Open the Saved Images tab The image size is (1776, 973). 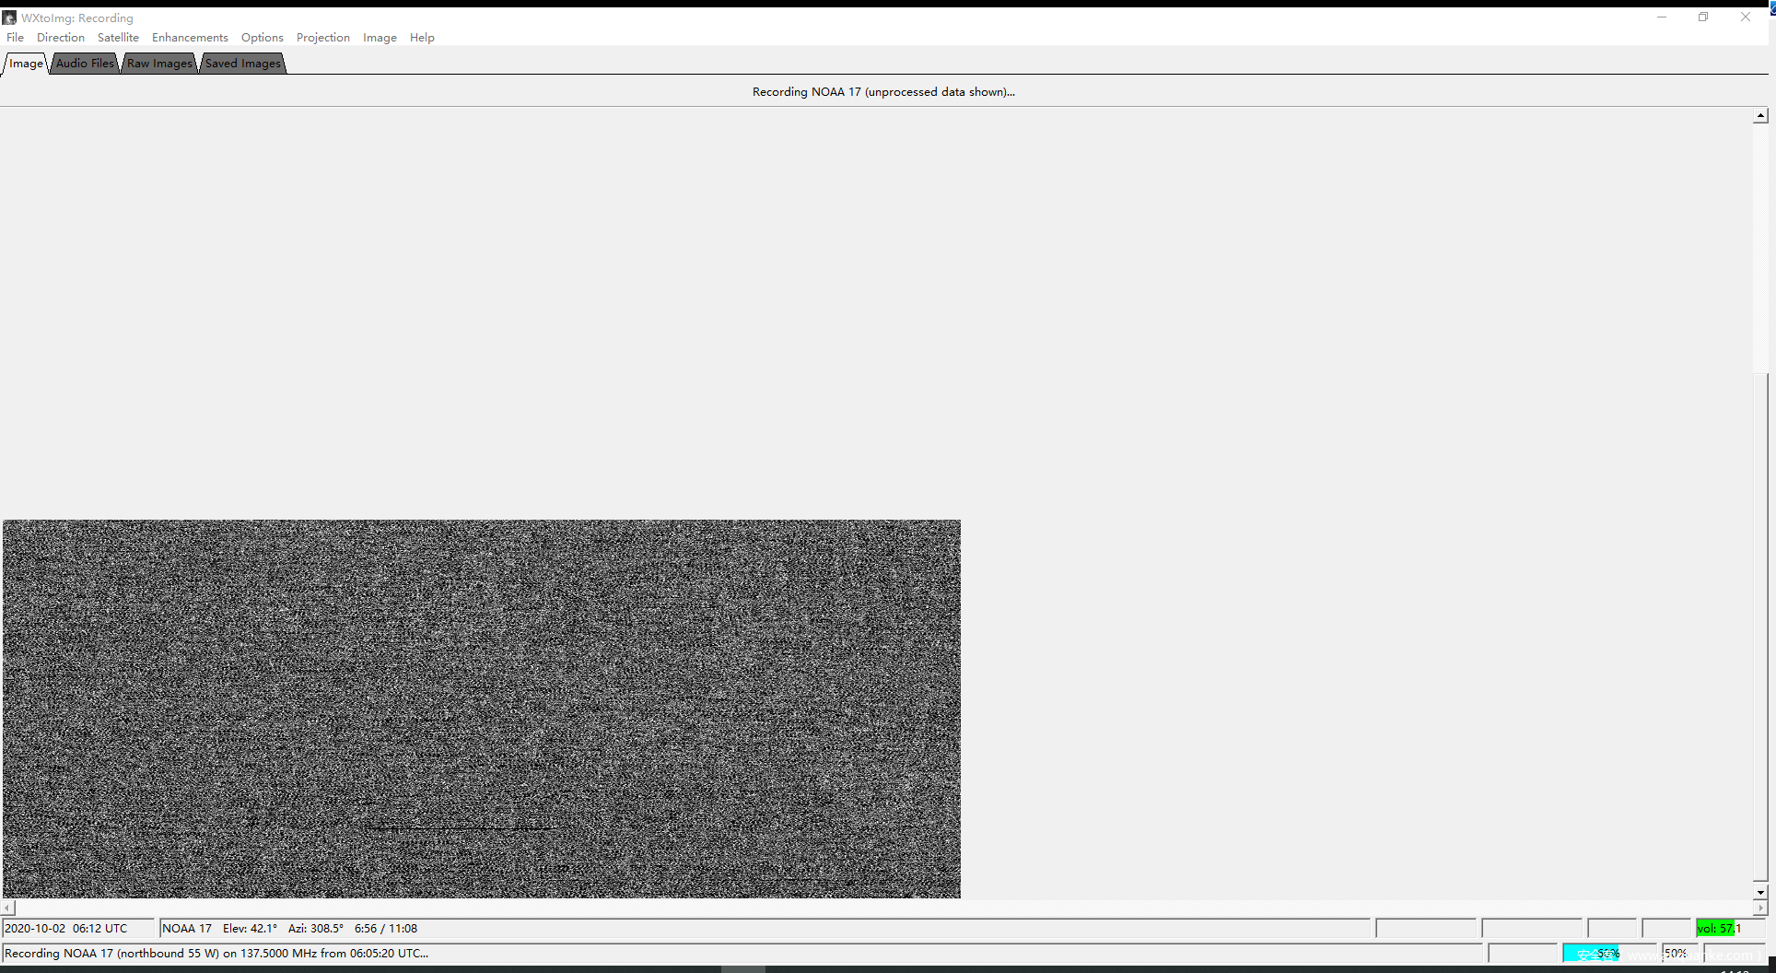point(242,64)
